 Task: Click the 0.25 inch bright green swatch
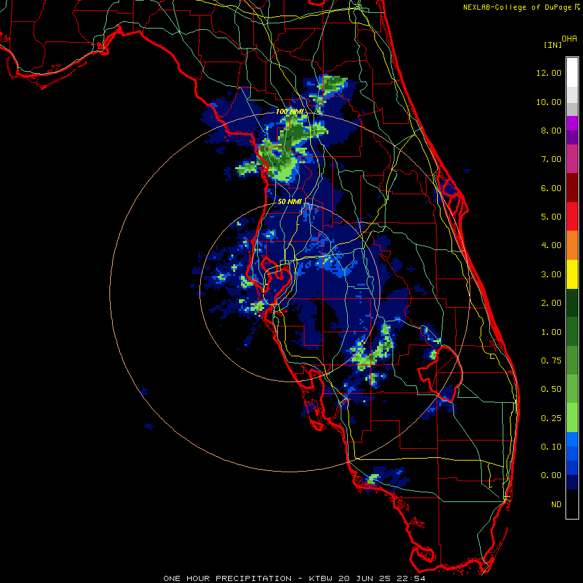pos(572,418)
